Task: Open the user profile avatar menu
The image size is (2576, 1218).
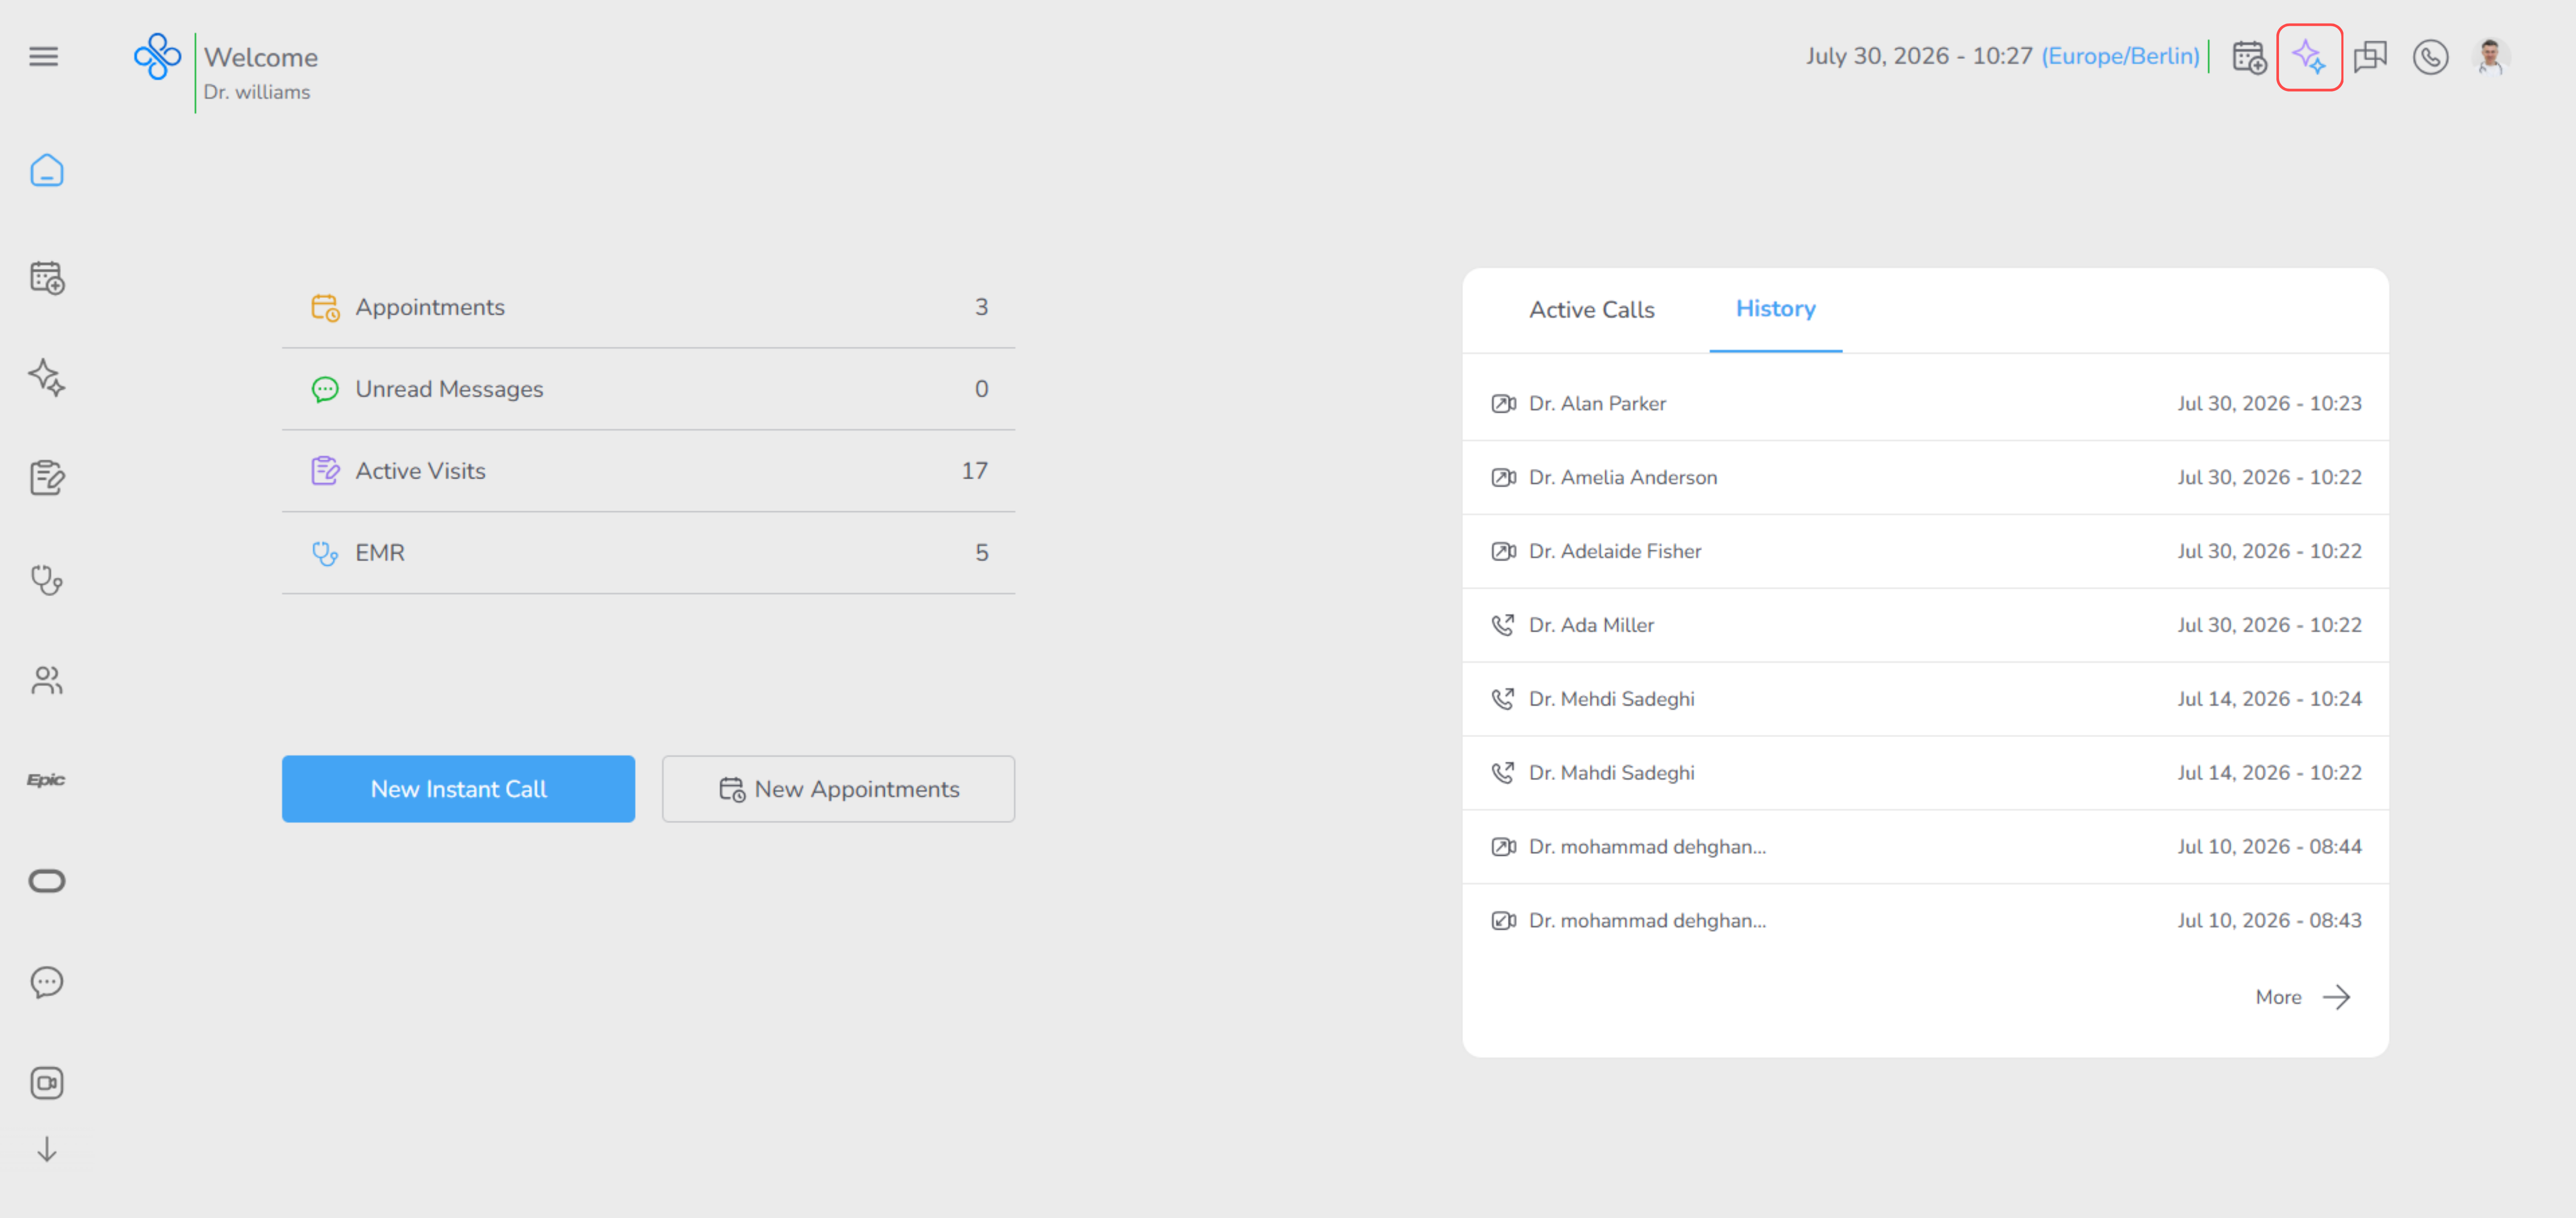Action: [2491, 57]
